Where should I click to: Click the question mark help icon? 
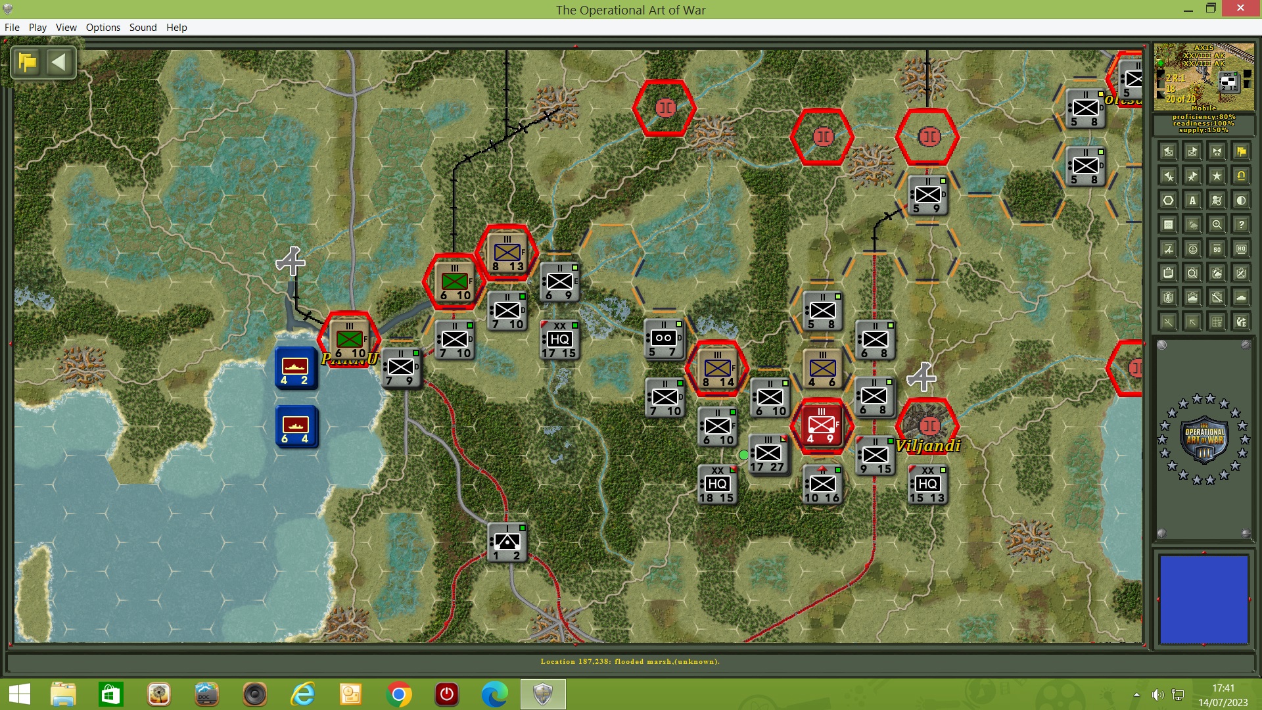[1241, 224]
